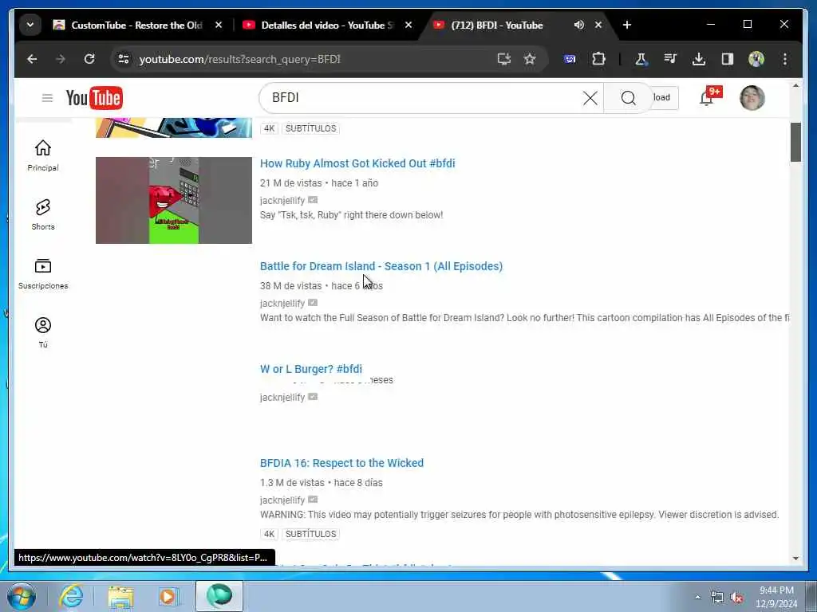The width and height of the screenshot is (817, 612).
Task: Click scrollbar down arrow
Action: point(795,559)
